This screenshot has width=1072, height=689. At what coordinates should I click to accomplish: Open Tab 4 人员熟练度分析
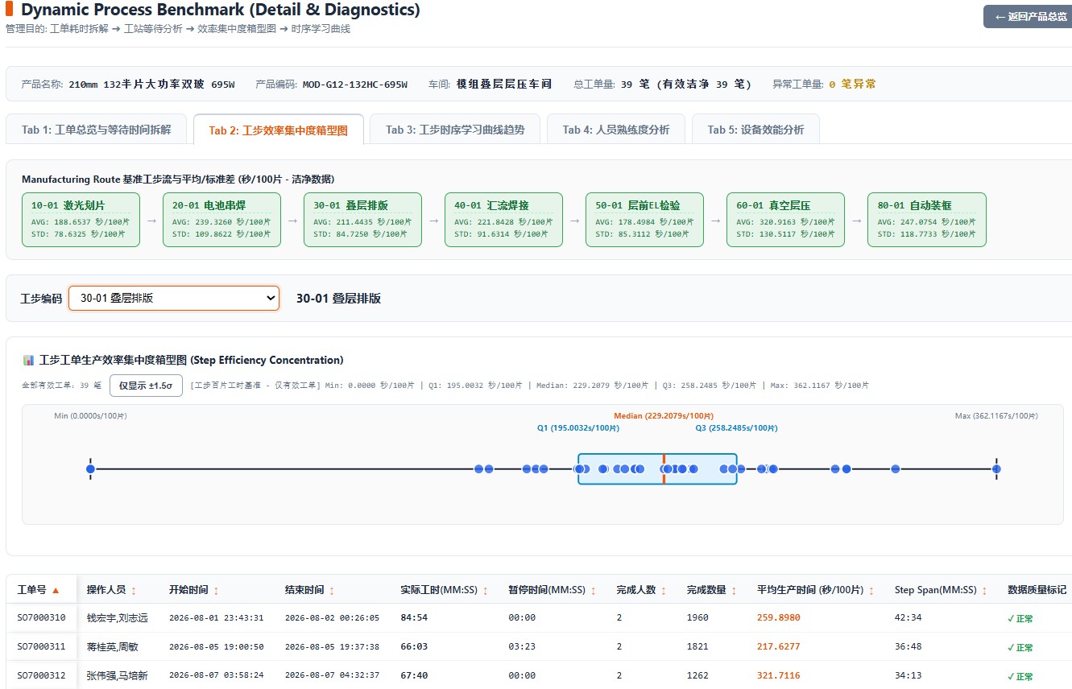(616, 130)
